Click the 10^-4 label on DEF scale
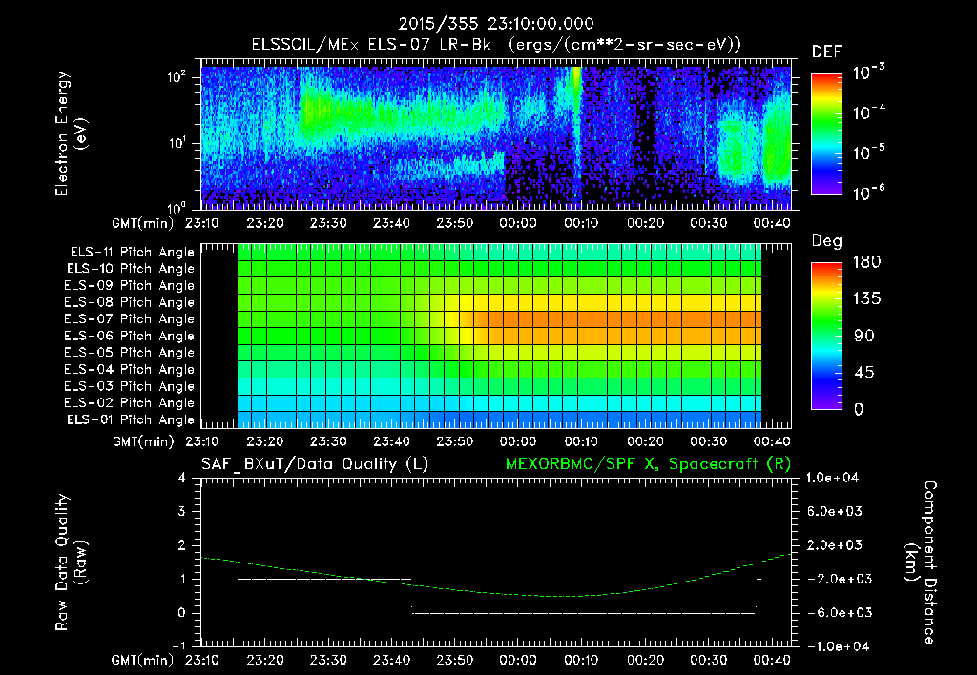 pyautogui.click(x=868, y=112)
